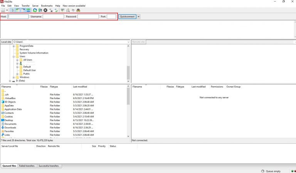
Task: Click the Links folder icon
Action: pos(3,135)
